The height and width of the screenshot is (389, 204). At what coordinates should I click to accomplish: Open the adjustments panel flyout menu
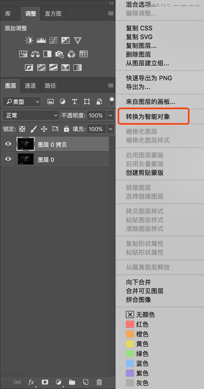click(x=111, y=14)
